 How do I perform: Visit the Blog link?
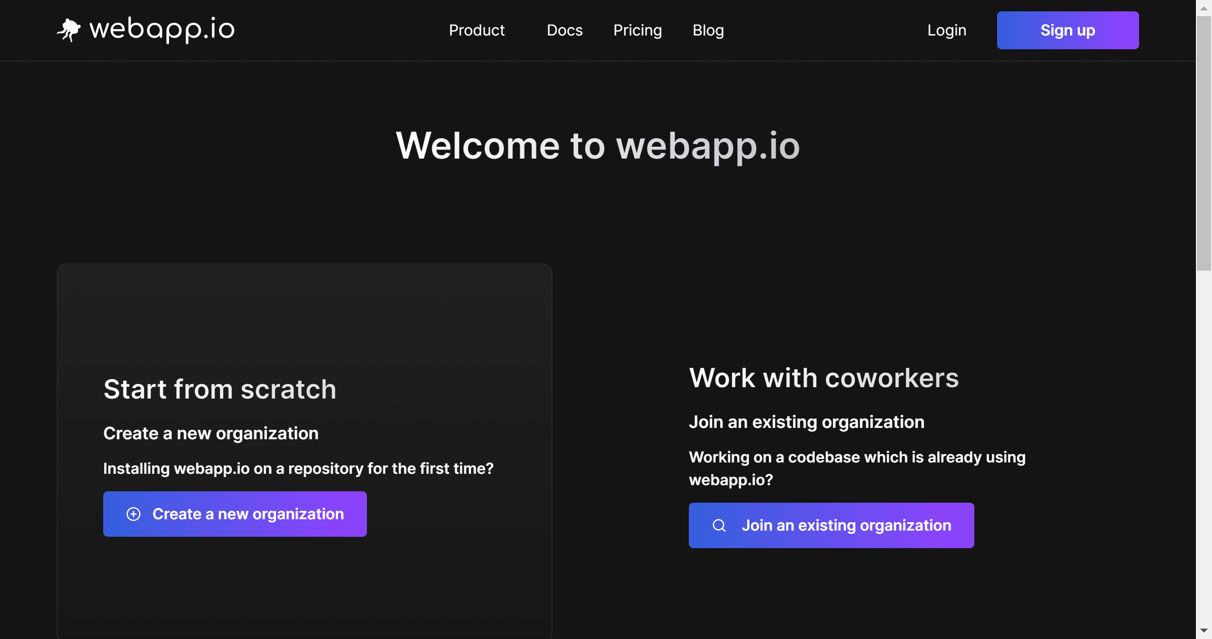tap(708, 30)
